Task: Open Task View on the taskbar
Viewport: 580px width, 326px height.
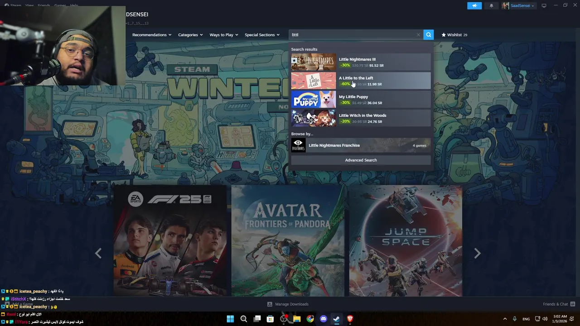Action: pos(257,319)
